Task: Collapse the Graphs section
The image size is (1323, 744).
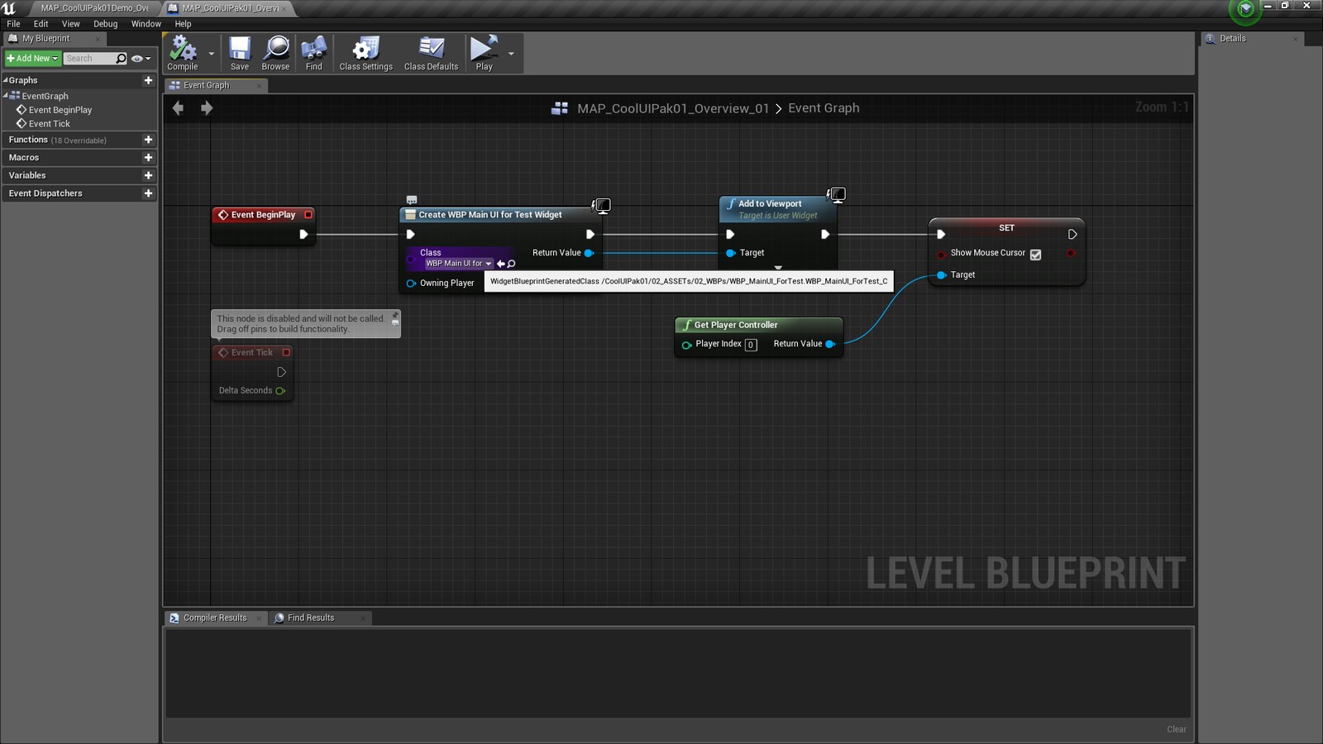Action: click(6, 80)
